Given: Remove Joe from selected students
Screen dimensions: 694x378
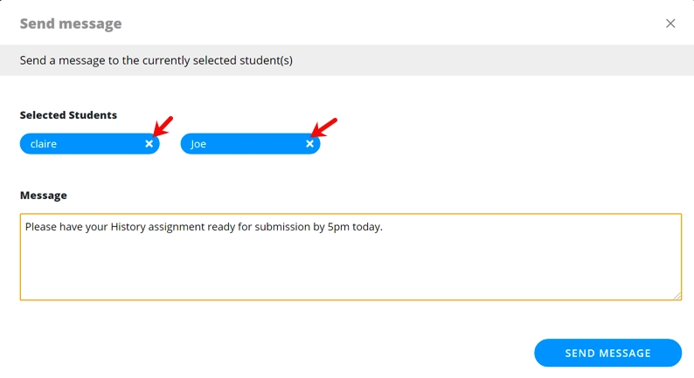Looking at the screenshot, I should (309, 144).
